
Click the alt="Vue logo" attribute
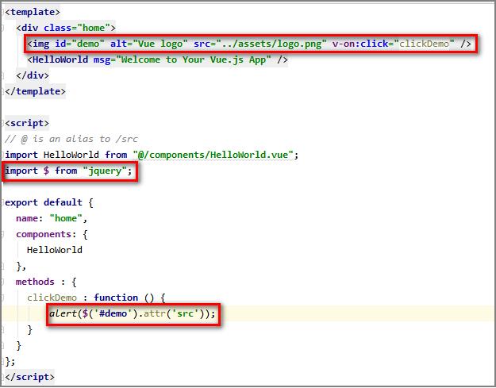tap(149, 44)
